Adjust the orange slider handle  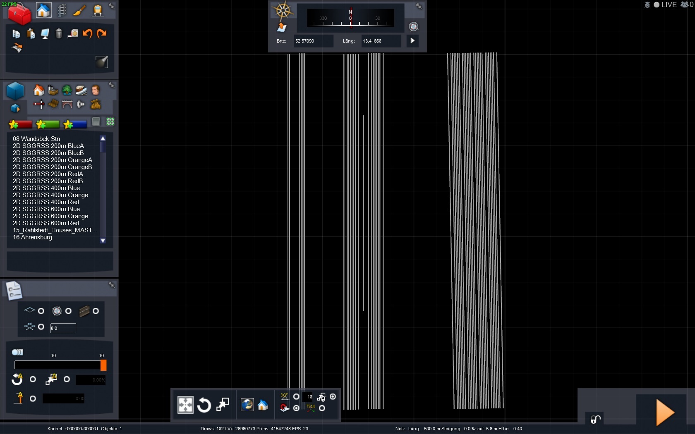click(103, 365)
